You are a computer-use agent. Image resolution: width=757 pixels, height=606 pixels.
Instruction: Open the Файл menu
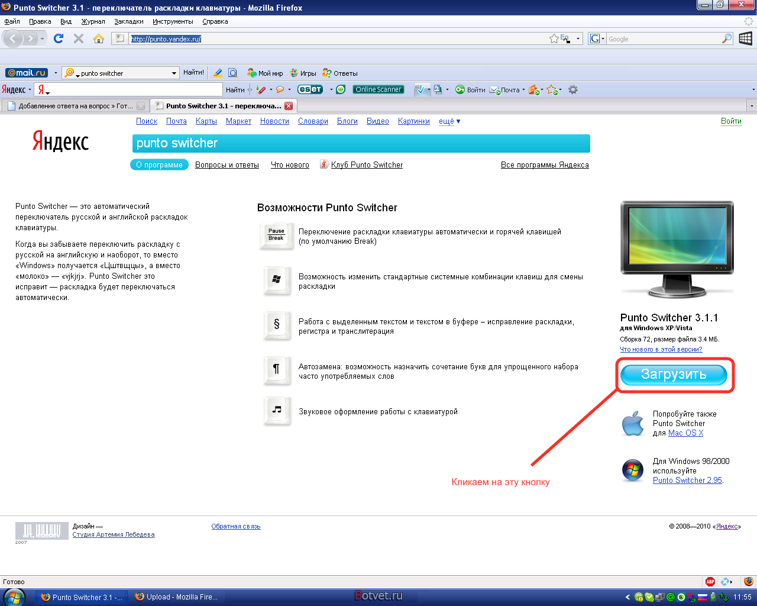[12, 21]
